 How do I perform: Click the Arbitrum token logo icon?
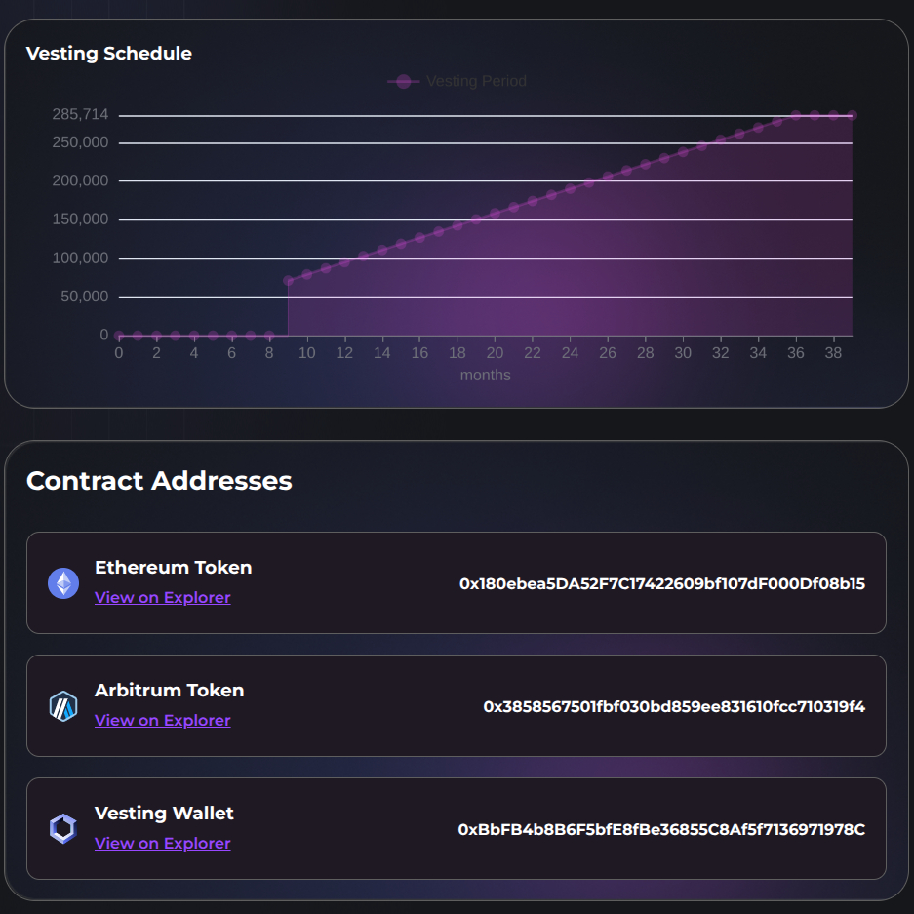click(63, 706)
